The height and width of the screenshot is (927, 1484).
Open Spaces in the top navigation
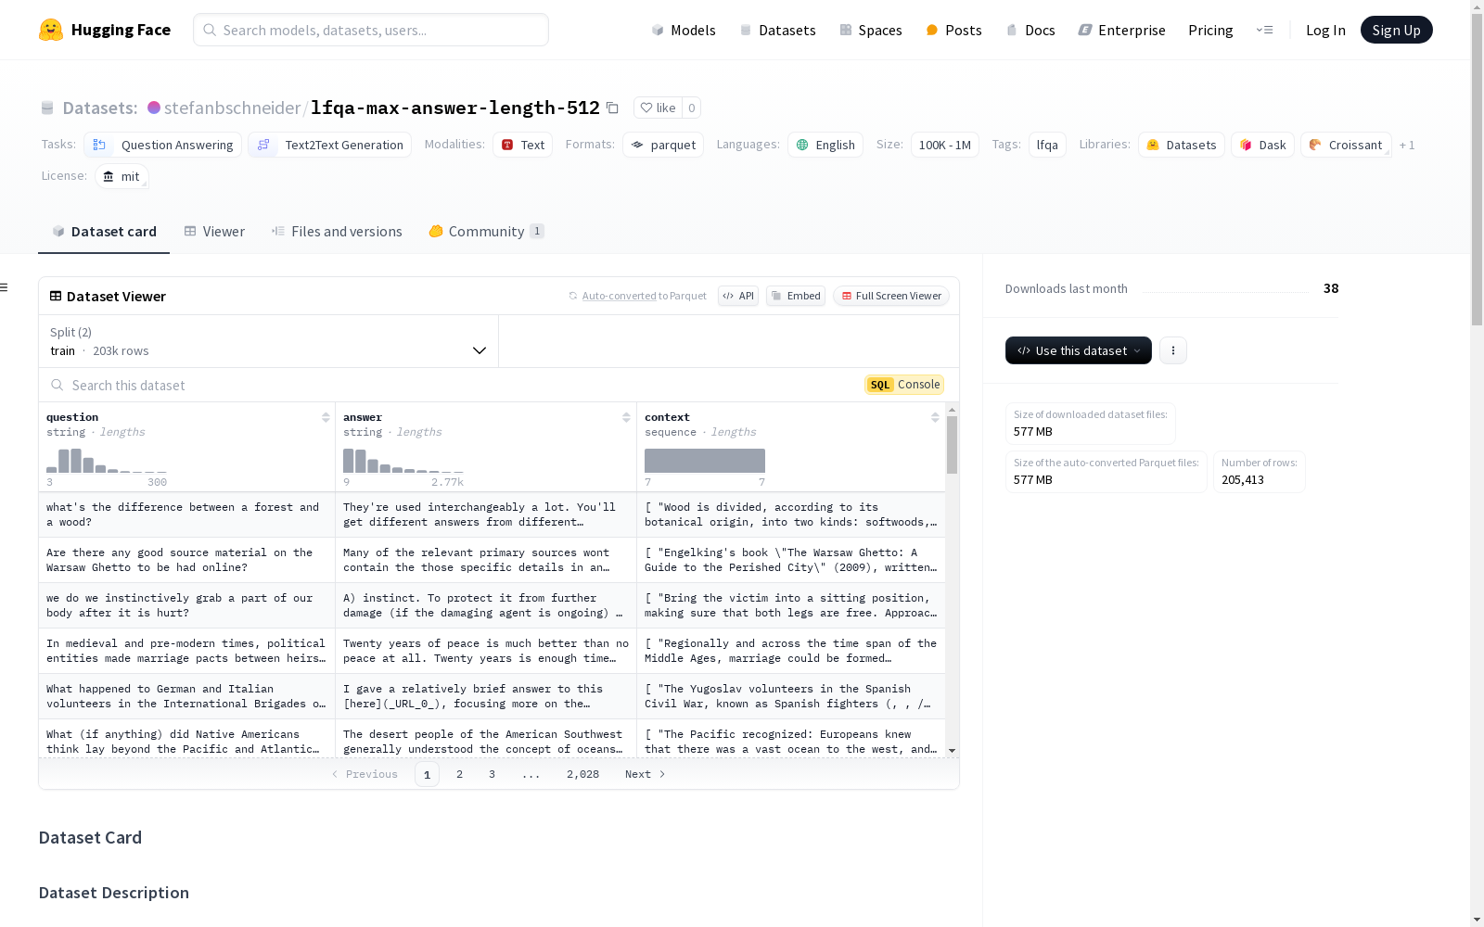tap(871, 30)
